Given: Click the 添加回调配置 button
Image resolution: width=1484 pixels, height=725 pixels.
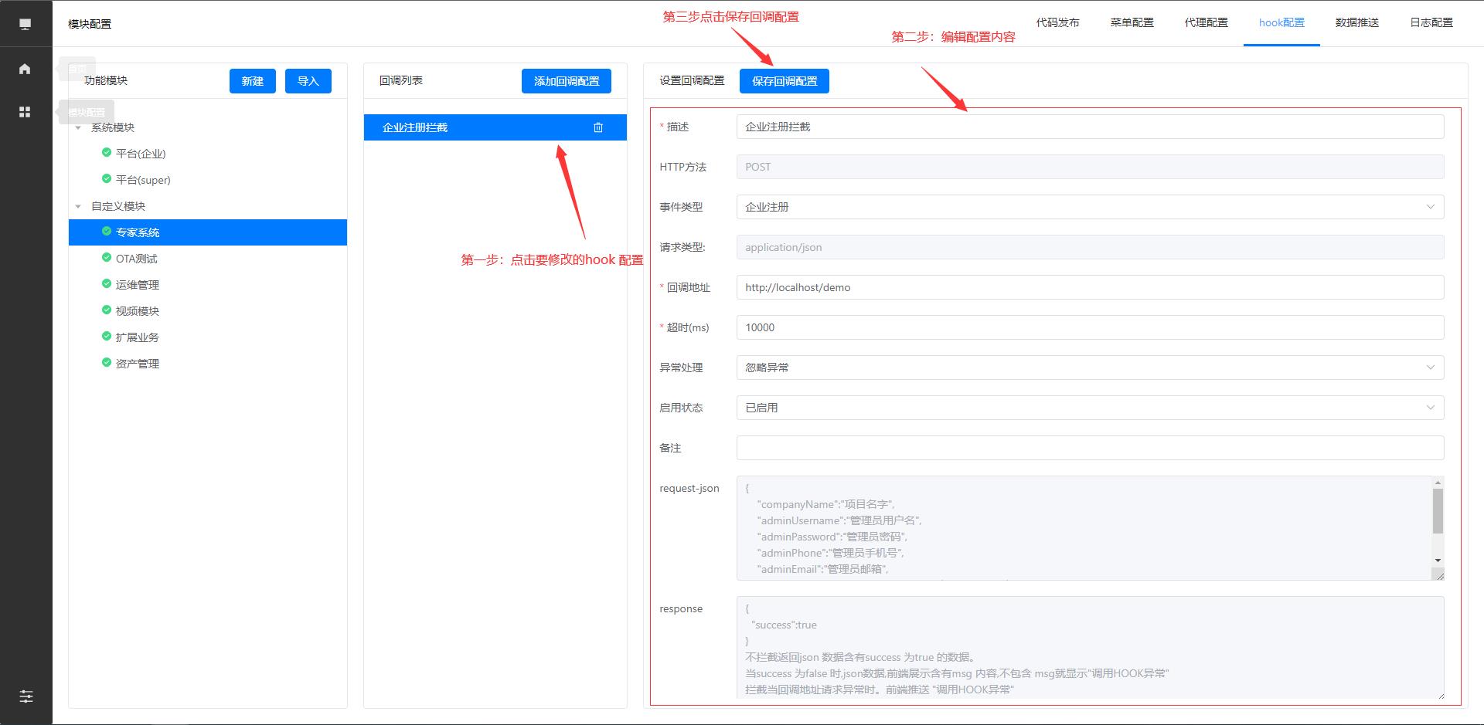Looking at the screenshot, I should point(566,81).
